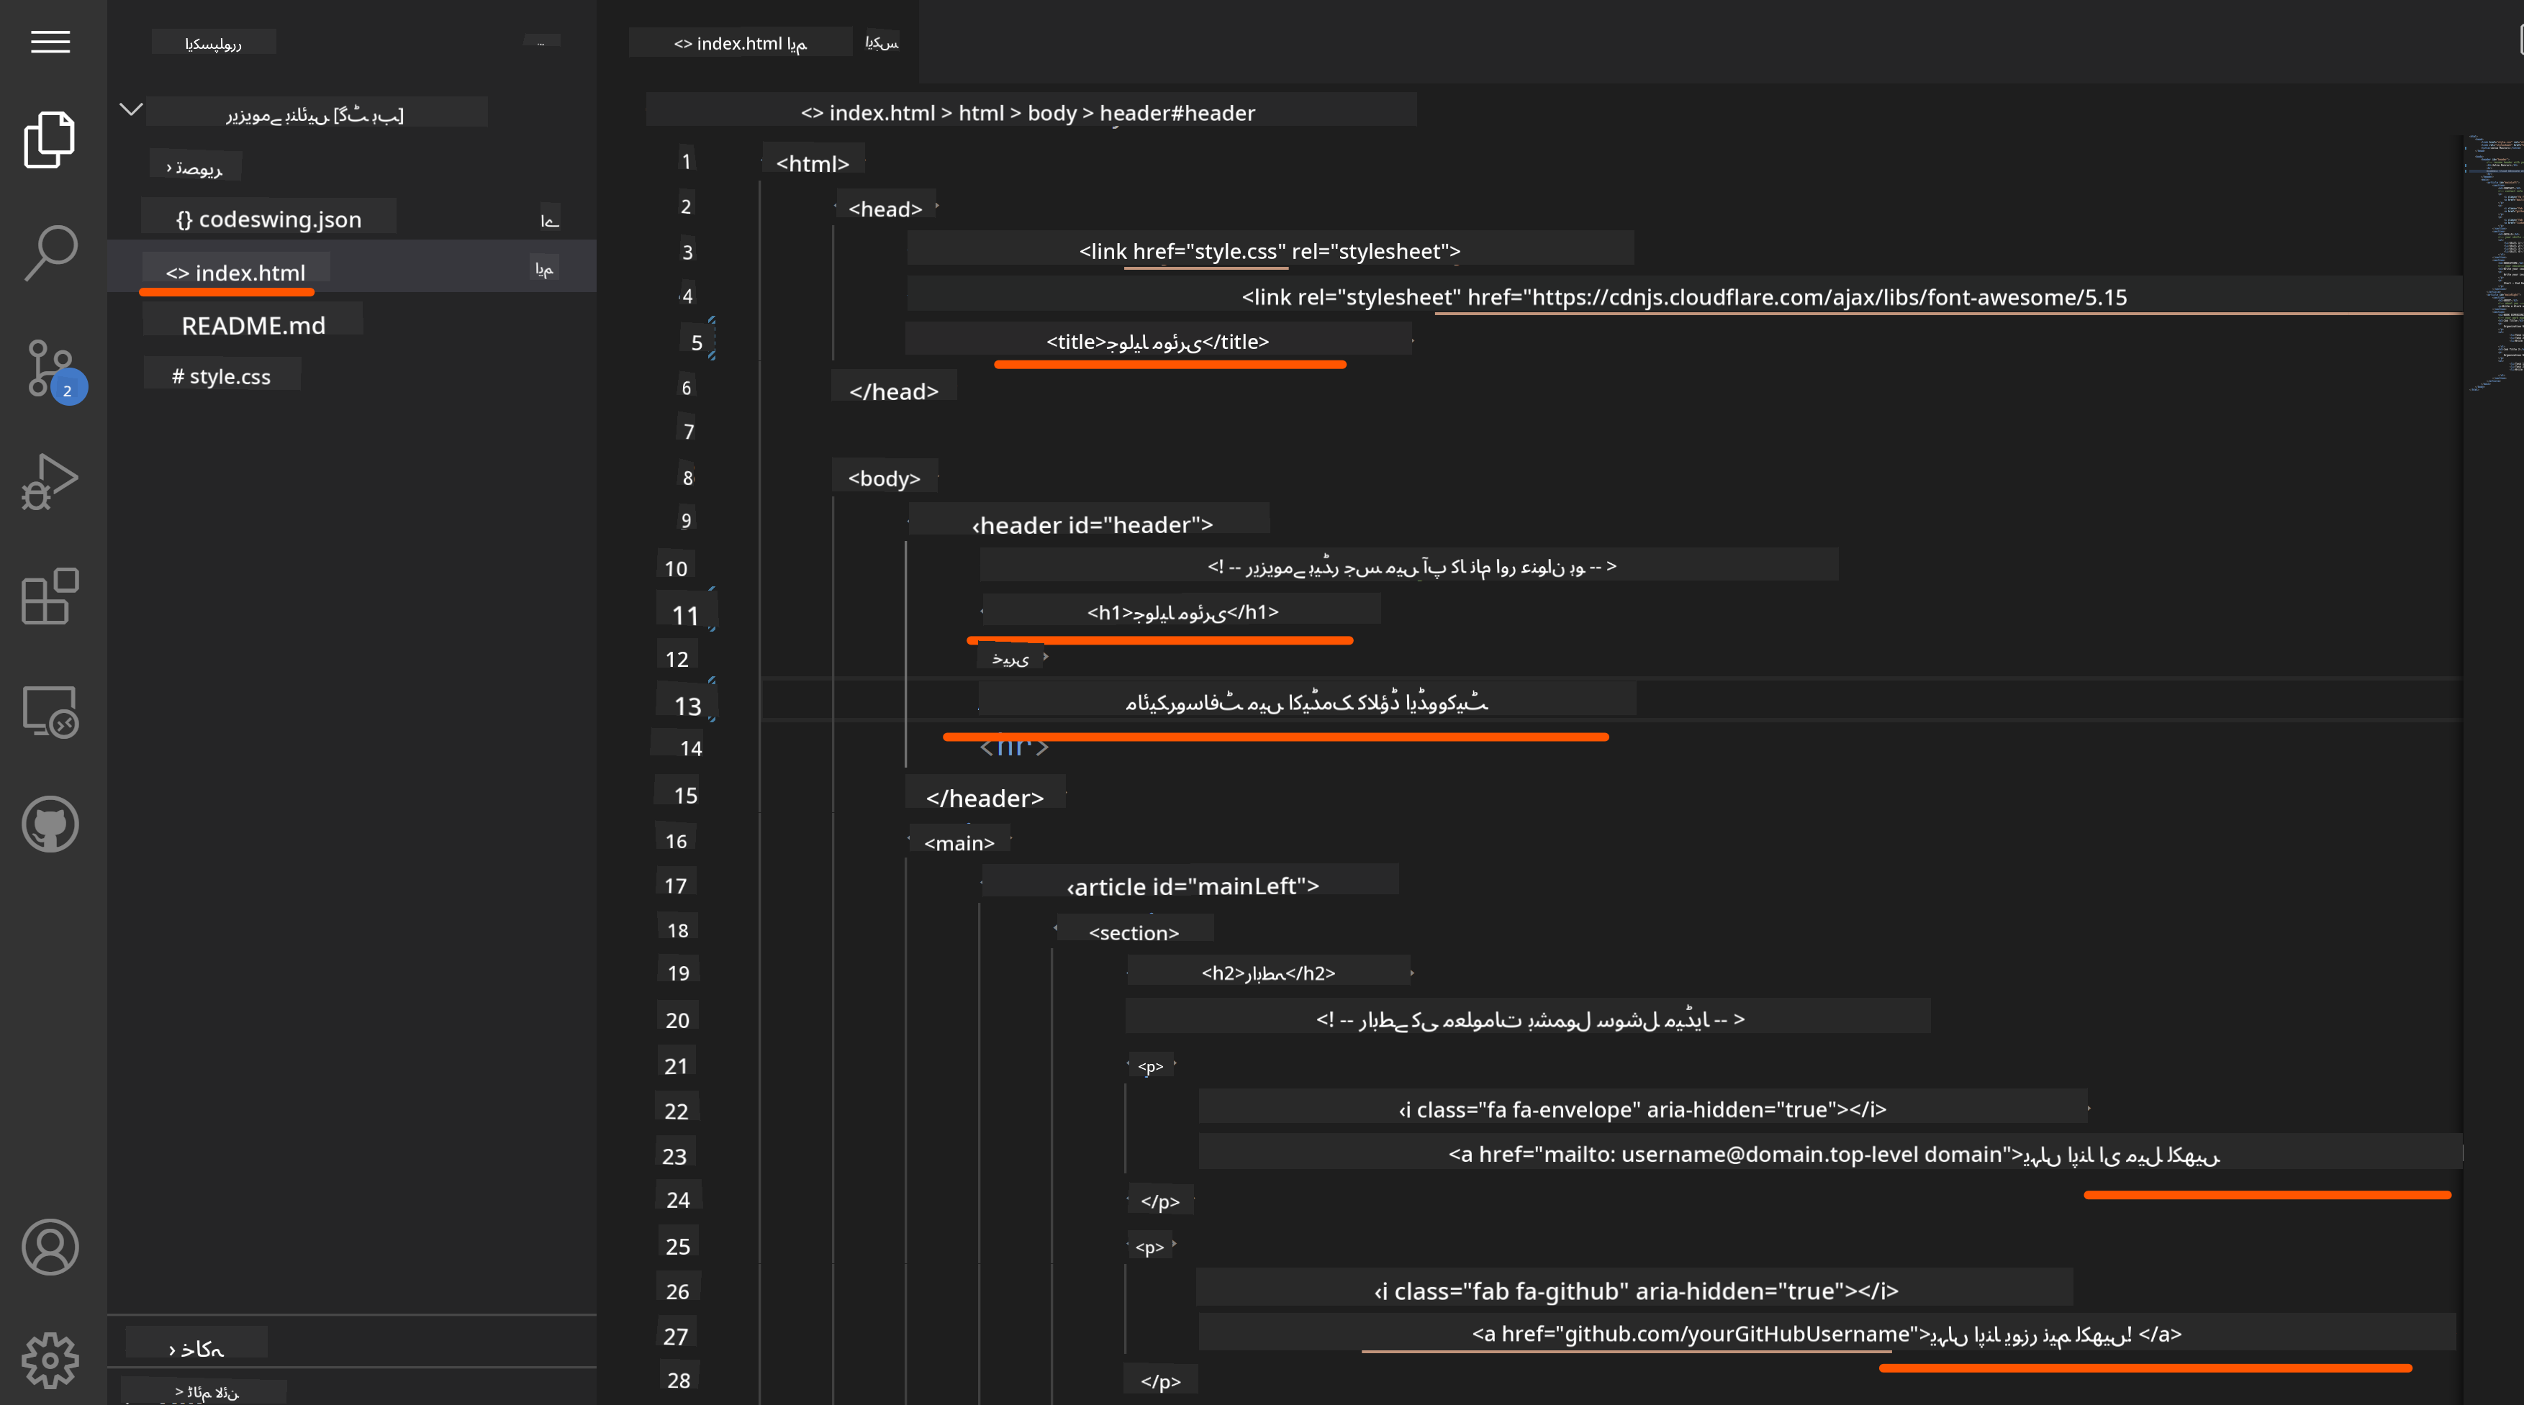Screen dimensions: 2524x1405
Task: Expand the first collapsed folder in tree
Action: click(195, 168)
